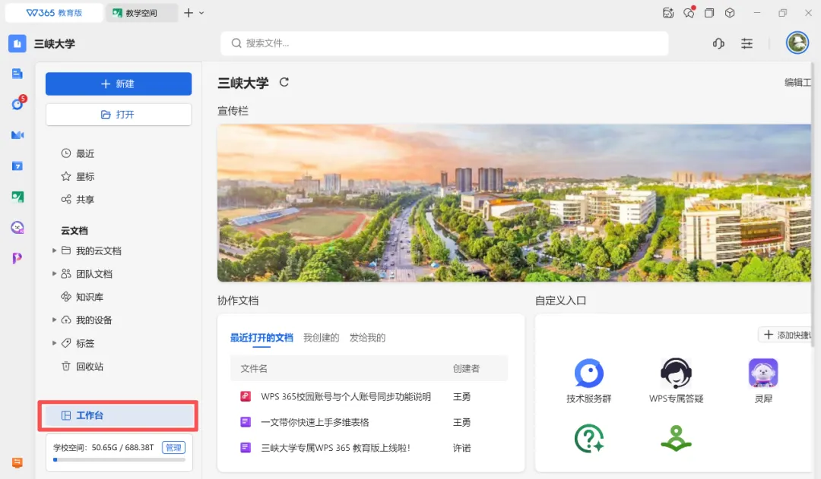Expand 团队文档 tree node
Viewport: 821px width, 479px height.
54,273
